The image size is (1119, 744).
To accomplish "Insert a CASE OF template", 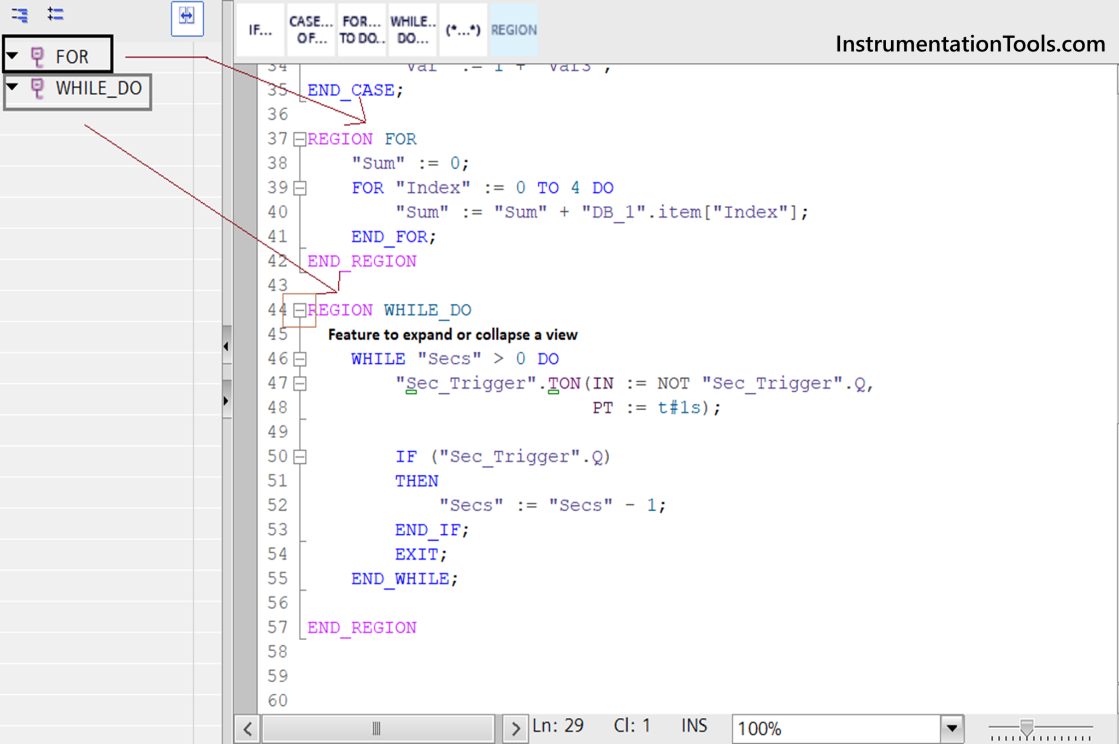I will (x=311, y=30).
